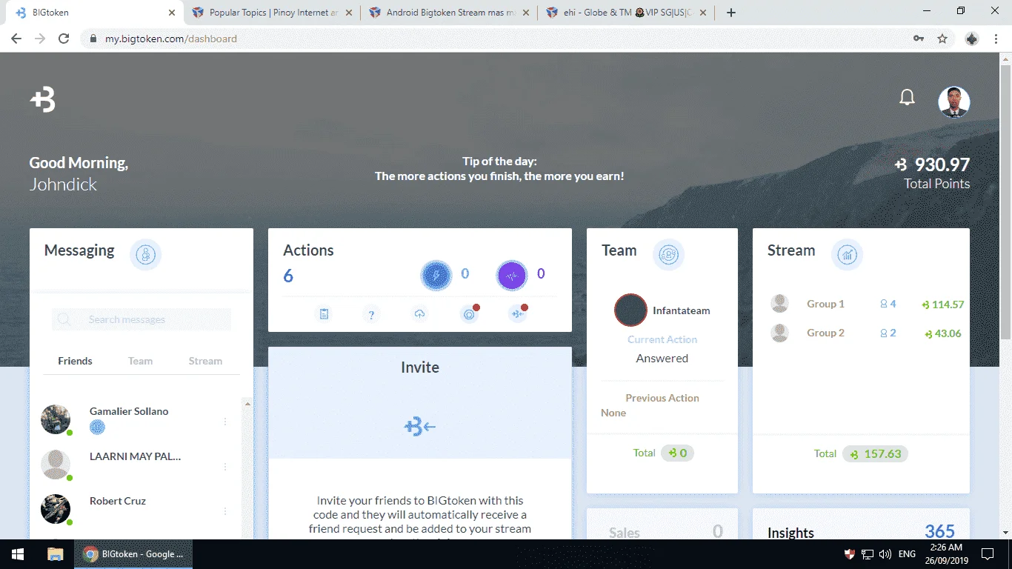The height and width of the screenshot is (569, 1012).
Task: Switch to the Friends tab
Action: point(75,361)
